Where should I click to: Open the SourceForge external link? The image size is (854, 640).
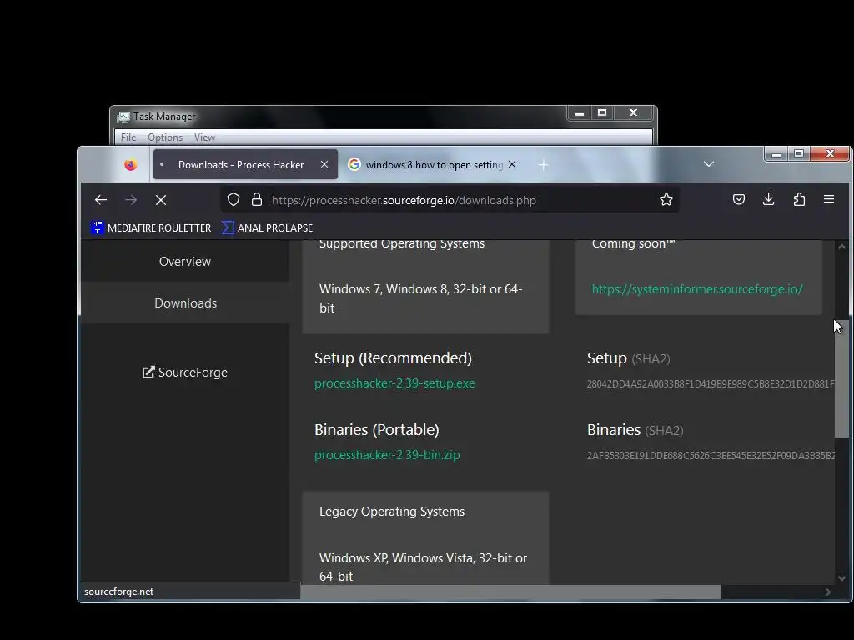pyautogui.click(x=185, y=372)
